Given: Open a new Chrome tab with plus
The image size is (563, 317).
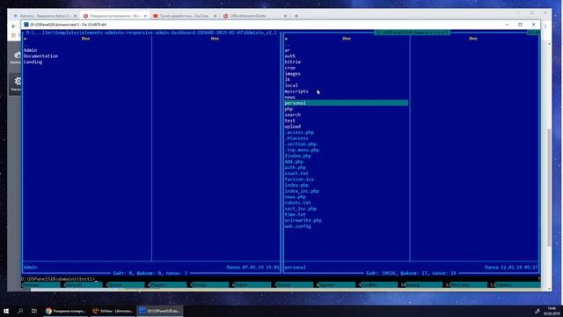Looking at the screenshot, I should point(296,16).
